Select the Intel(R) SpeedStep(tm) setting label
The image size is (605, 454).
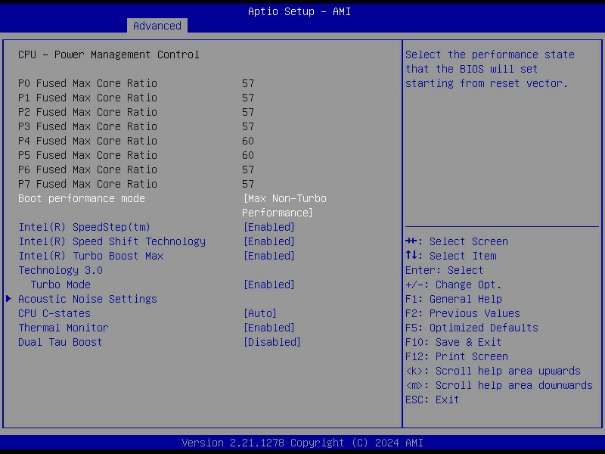tap(84, 227)
